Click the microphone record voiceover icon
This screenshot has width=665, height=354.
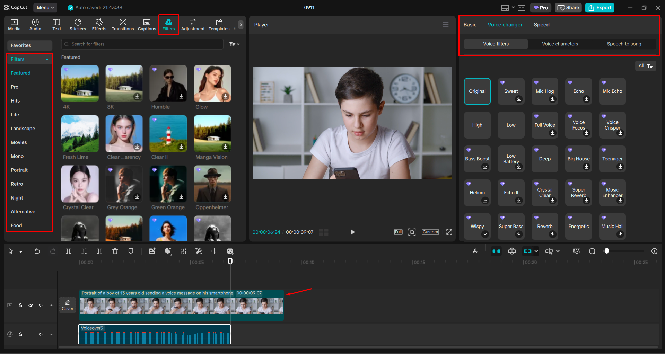click(x=475, y=251)
